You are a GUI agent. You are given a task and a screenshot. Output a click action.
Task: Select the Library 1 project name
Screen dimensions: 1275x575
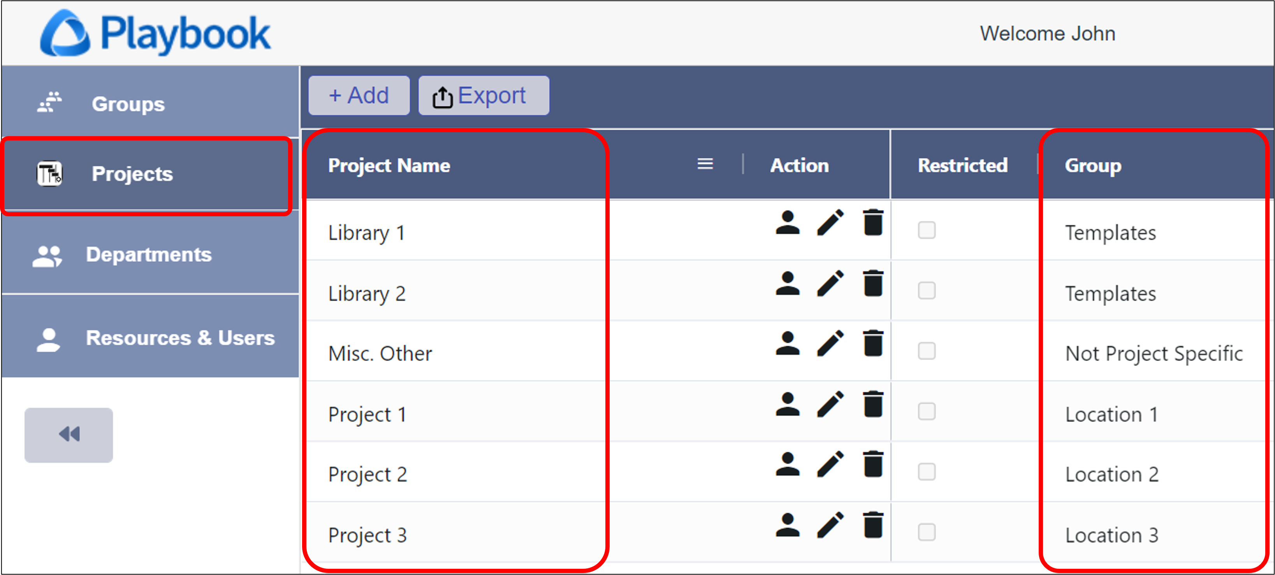(367, 232)
